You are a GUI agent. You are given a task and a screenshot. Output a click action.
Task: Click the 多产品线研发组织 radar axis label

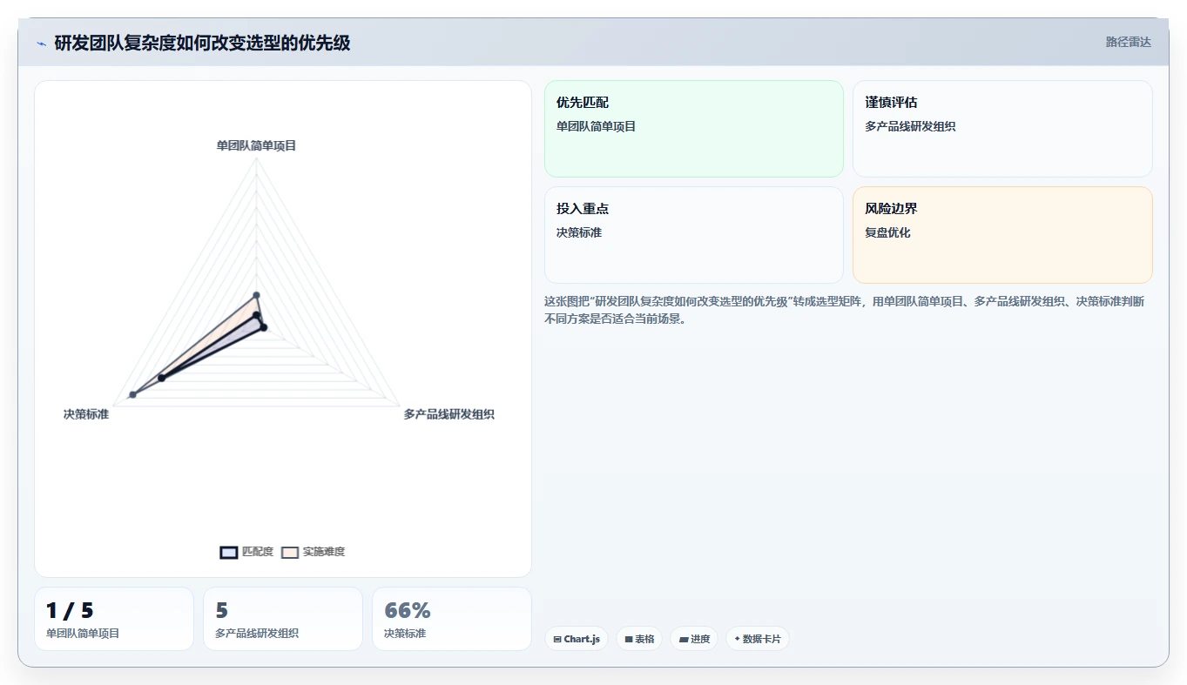click(x=449, y=414)
